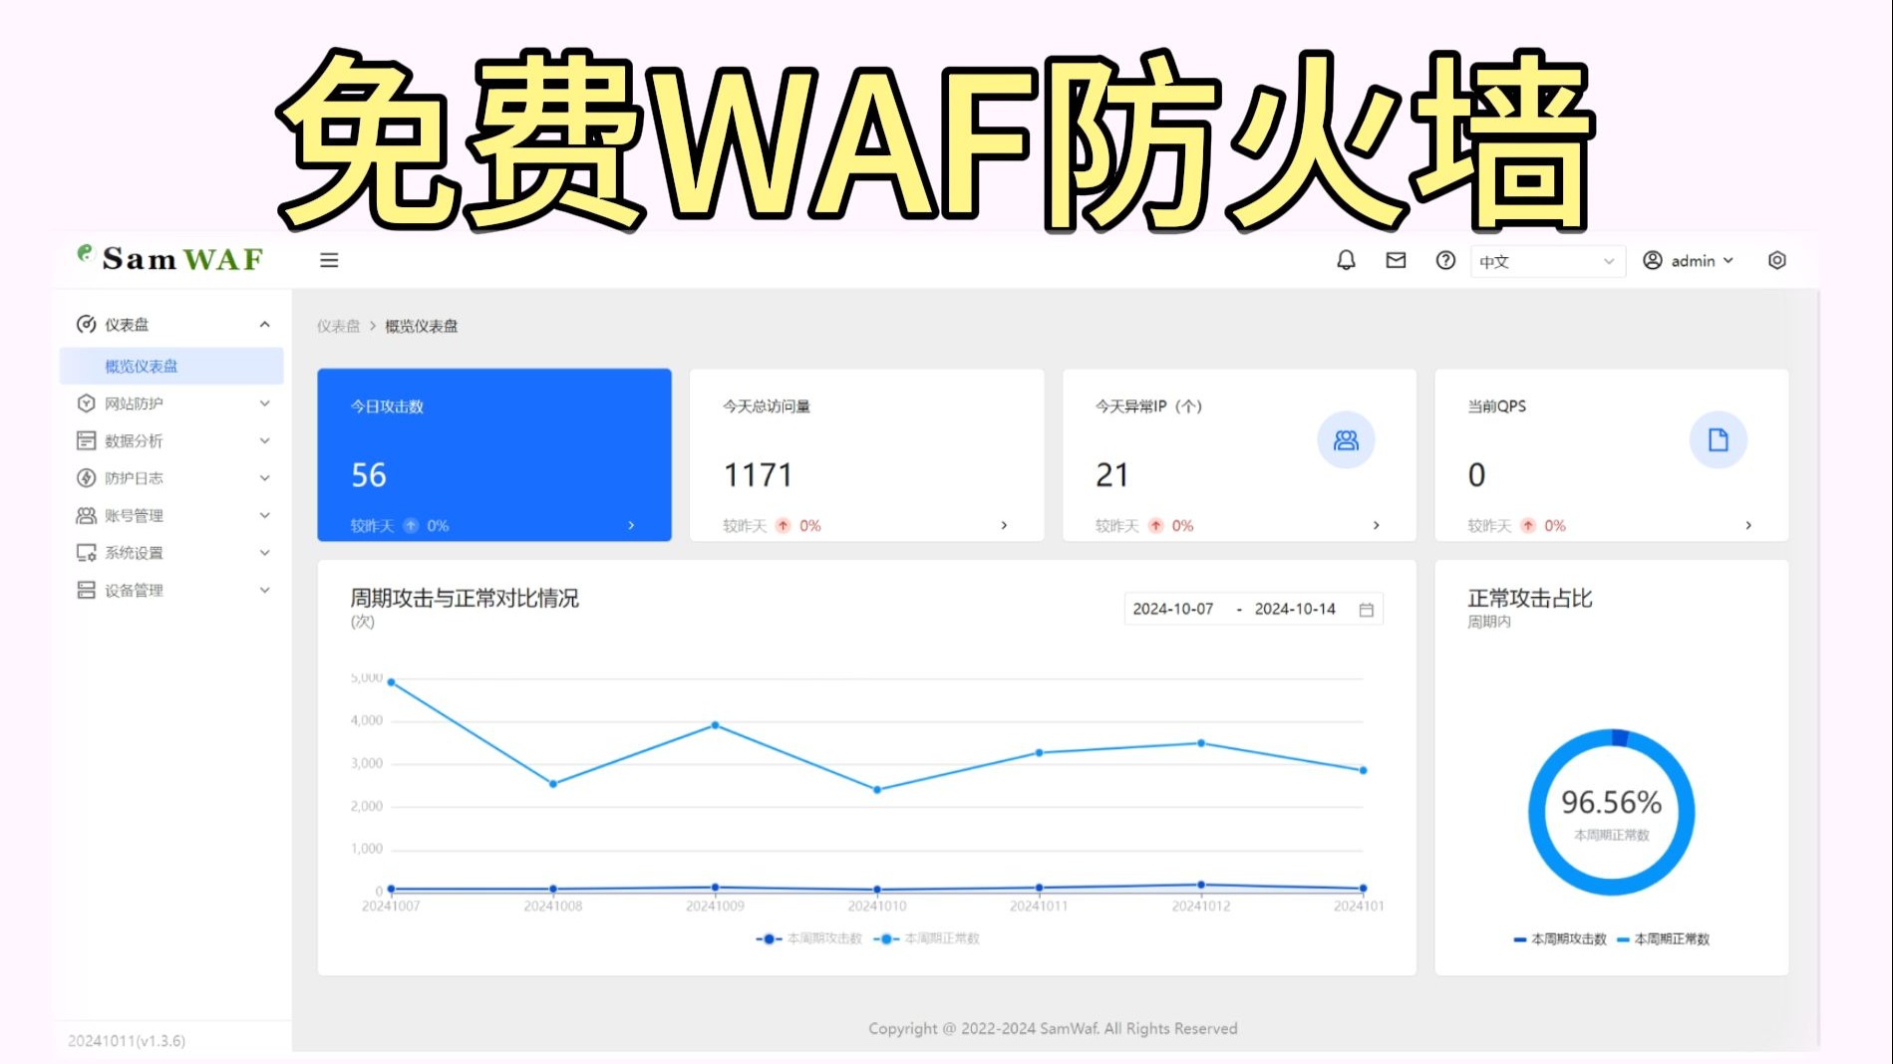Expand the 防护日志 menu chevron

point(264,478)
